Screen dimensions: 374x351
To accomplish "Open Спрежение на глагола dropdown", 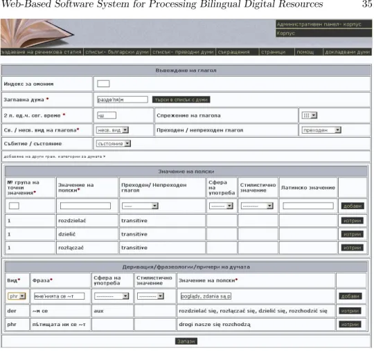I will coord(310,116).
